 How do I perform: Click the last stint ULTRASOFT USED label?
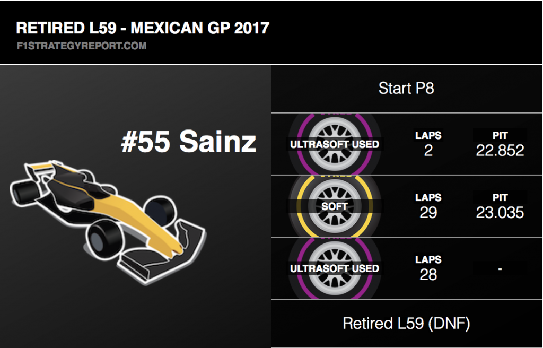coord(335,268)
